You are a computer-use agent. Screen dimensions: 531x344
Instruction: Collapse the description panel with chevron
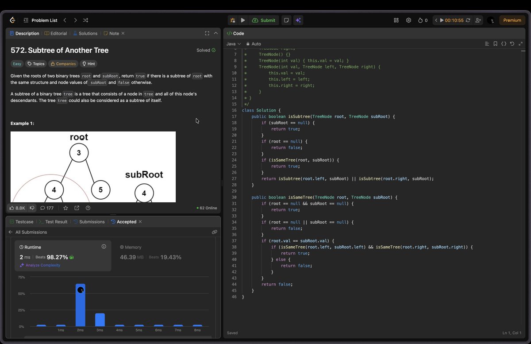[215, 33]
